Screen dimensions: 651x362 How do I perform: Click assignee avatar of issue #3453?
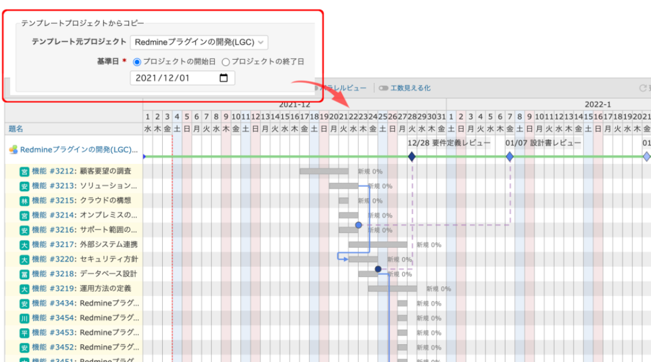[x=24, y=333]
